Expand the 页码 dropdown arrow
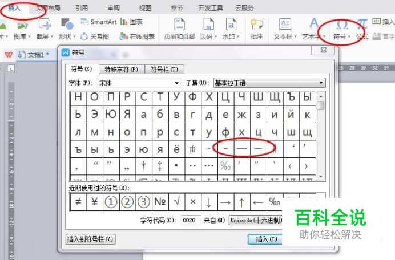 pos(216,36)
